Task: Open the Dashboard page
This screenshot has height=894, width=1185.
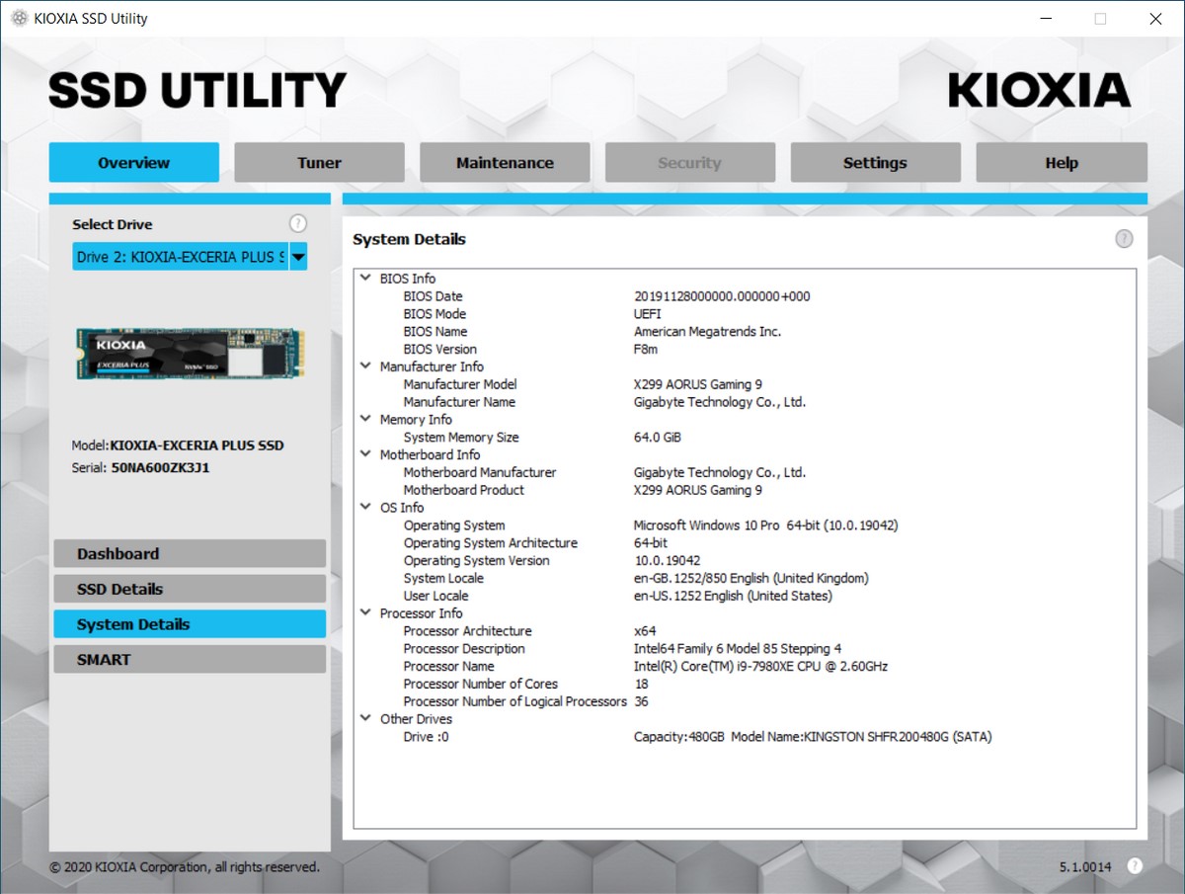Action: coord(189,554)
